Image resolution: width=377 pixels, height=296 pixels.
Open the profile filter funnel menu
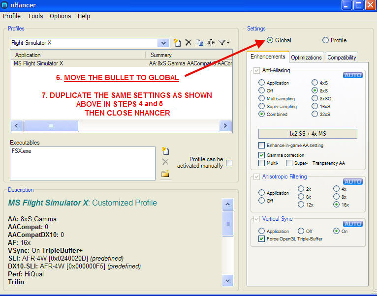(224, 43)
